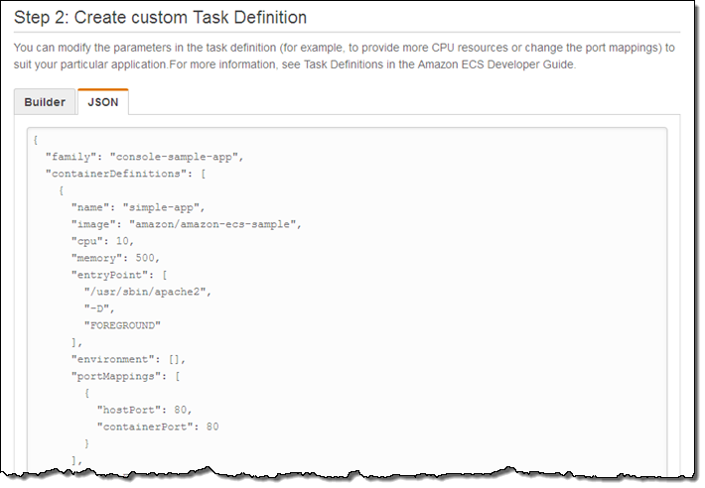
Task: Switch to the Builder tab
Action: 45,102
